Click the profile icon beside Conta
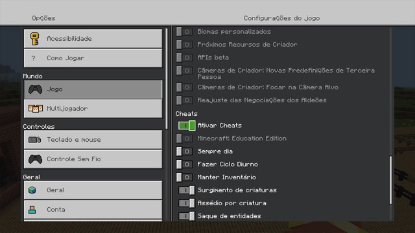415x233 pixels. pyautogui.click(x=32, y=210)
